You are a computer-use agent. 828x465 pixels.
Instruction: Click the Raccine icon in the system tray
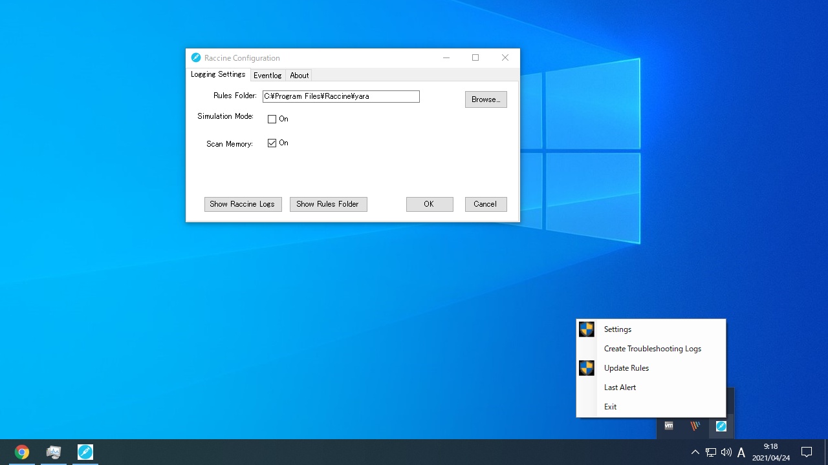pos(721,426)
